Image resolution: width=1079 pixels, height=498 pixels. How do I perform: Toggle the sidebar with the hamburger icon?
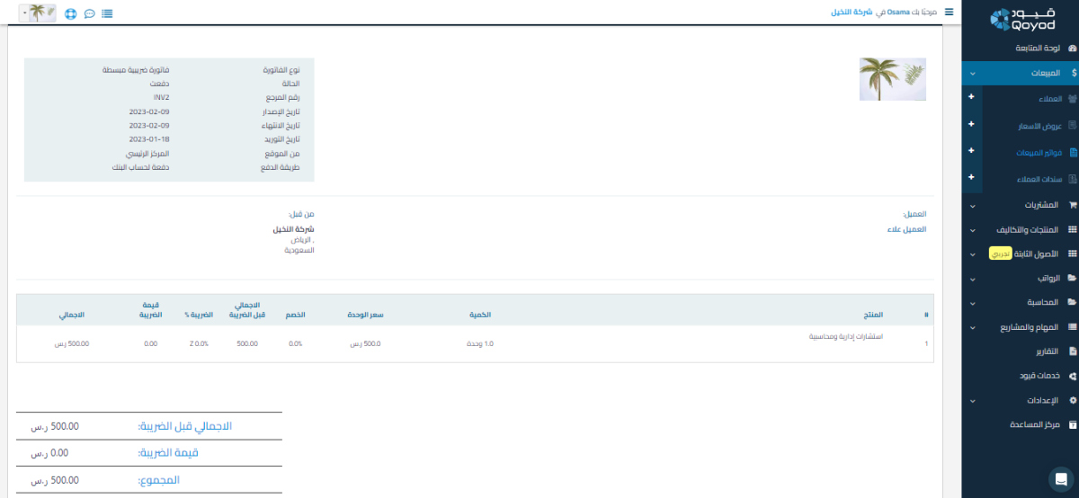click(949, 13)
